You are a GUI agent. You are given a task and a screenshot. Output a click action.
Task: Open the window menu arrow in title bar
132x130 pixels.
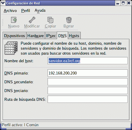click(3, 3)
